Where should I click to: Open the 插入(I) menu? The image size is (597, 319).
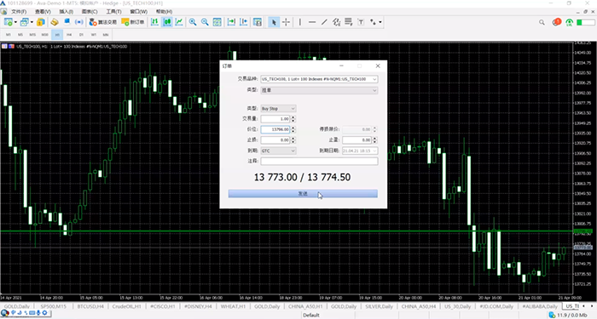point(67,11)
